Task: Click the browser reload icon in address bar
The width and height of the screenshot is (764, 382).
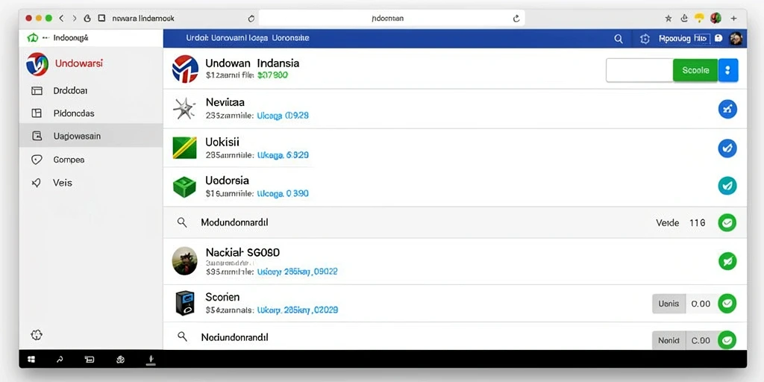Action: (x=516, y=19)
